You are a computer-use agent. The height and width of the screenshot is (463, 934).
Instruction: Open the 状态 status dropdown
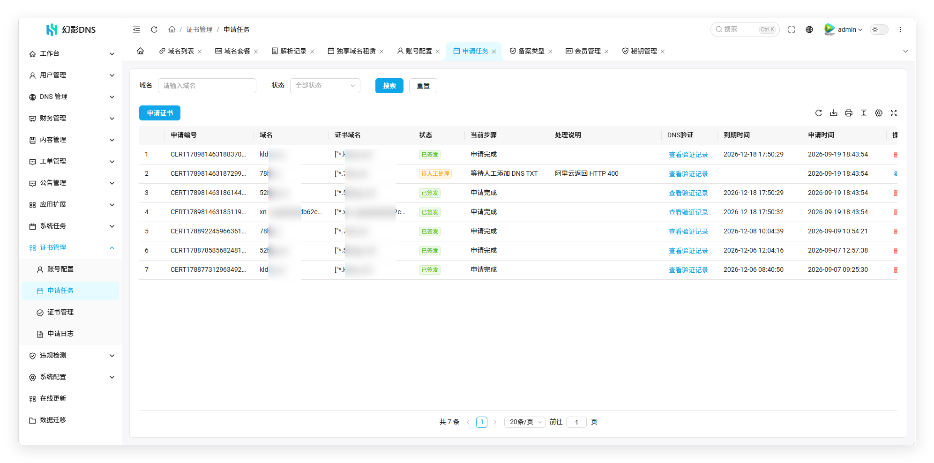pyautogui.click(x=325, y=86)
